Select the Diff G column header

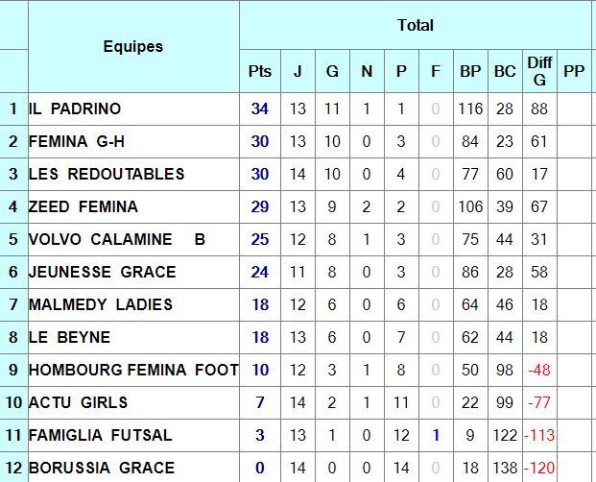pyautogui.click(x=539, y=71)
